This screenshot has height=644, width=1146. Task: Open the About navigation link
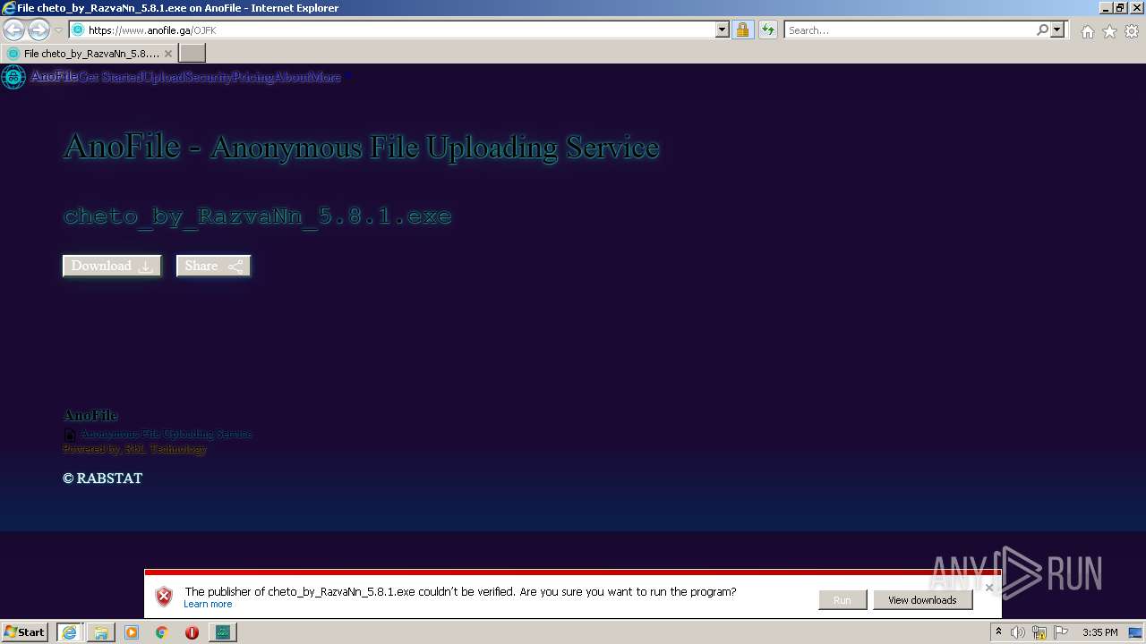coord(292,77)
